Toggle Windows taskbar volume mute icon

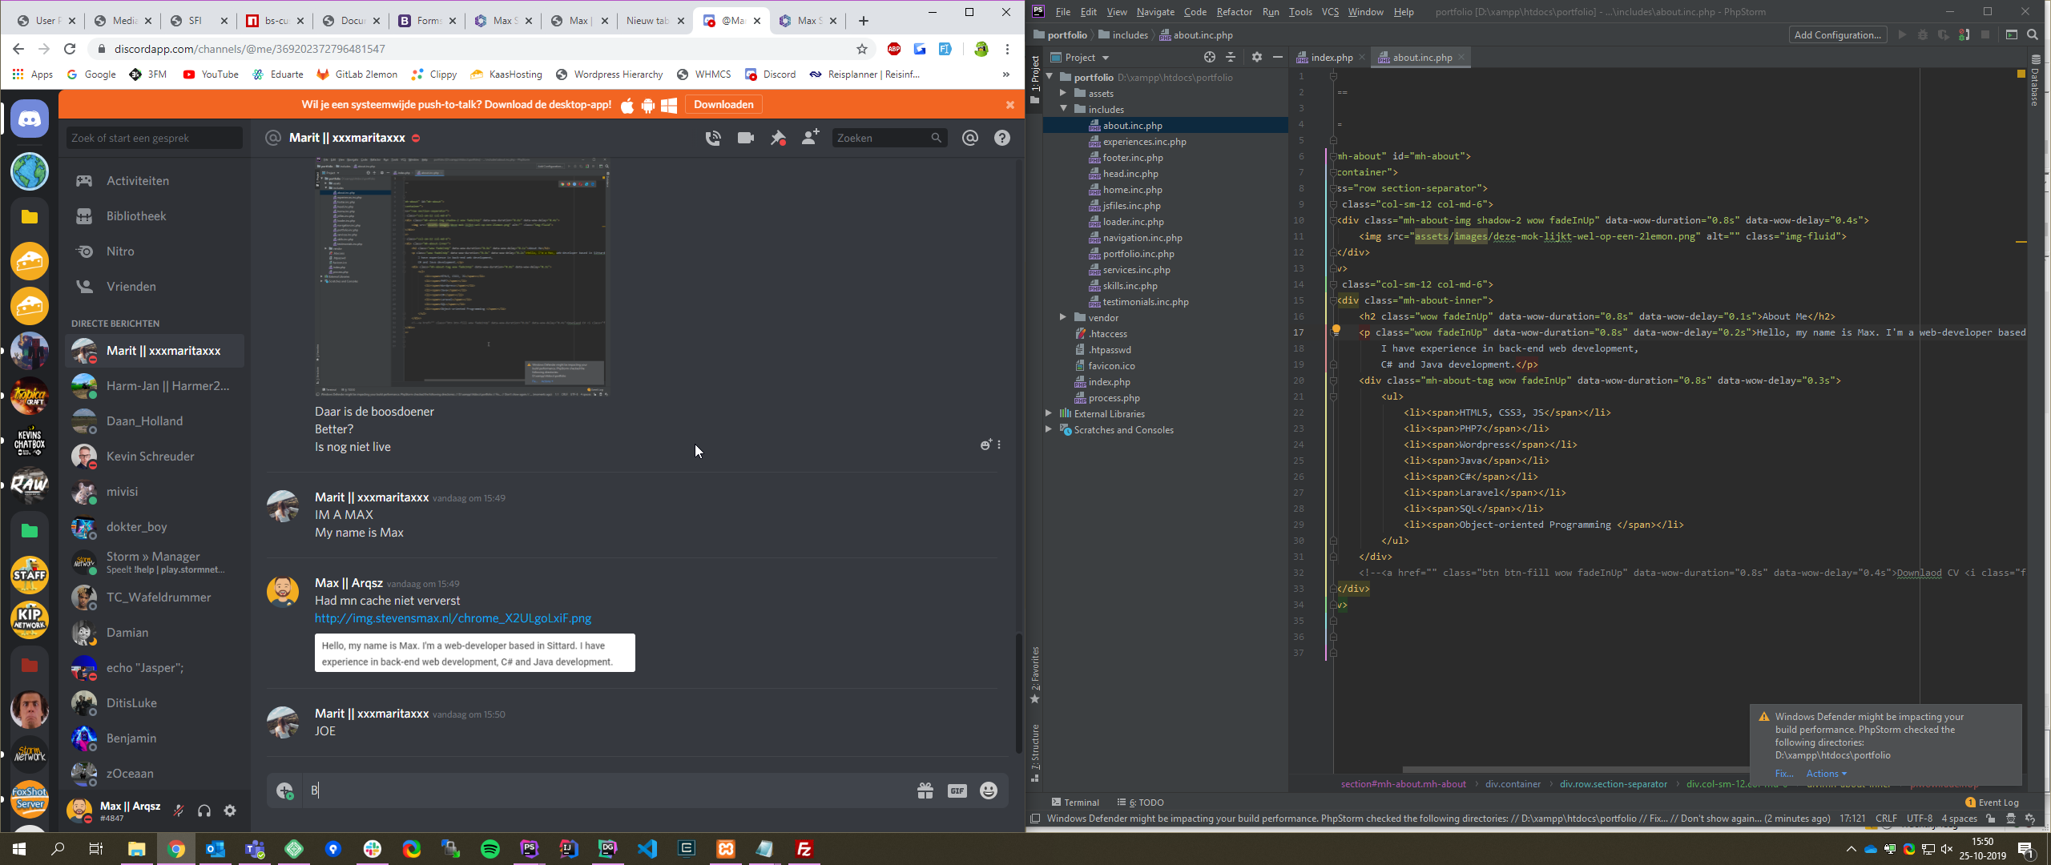coord(1946,849)
